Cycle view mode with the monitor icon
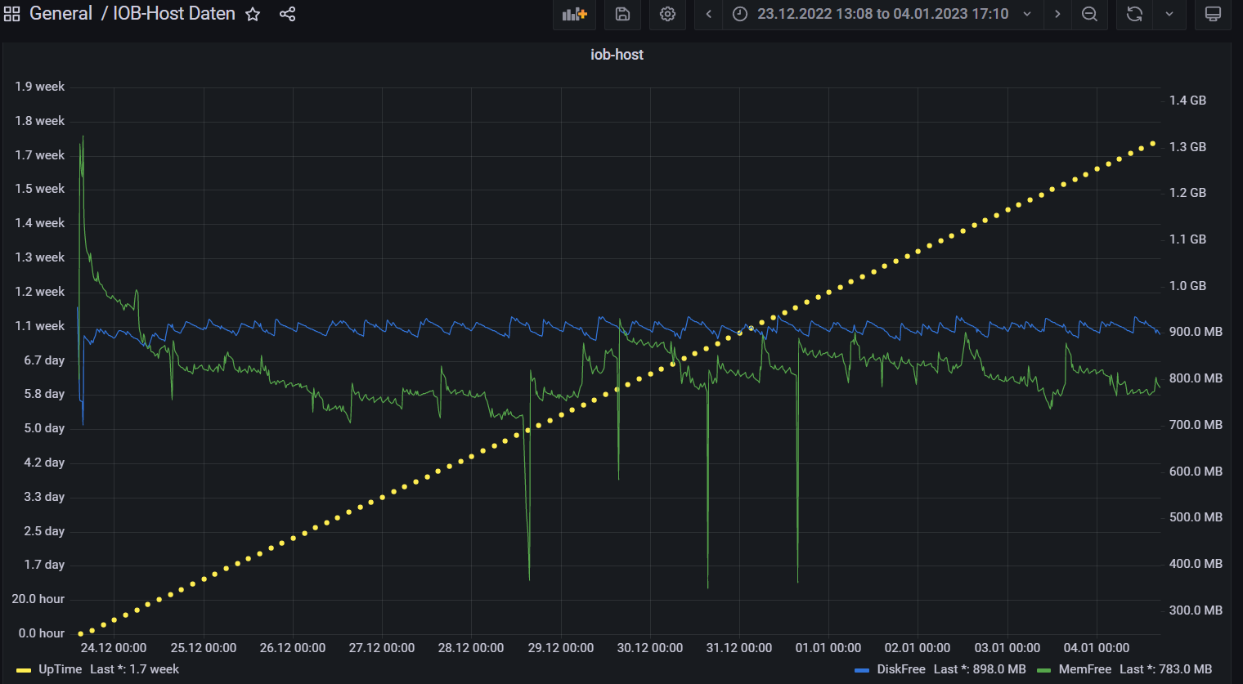 pos(1213,14)
